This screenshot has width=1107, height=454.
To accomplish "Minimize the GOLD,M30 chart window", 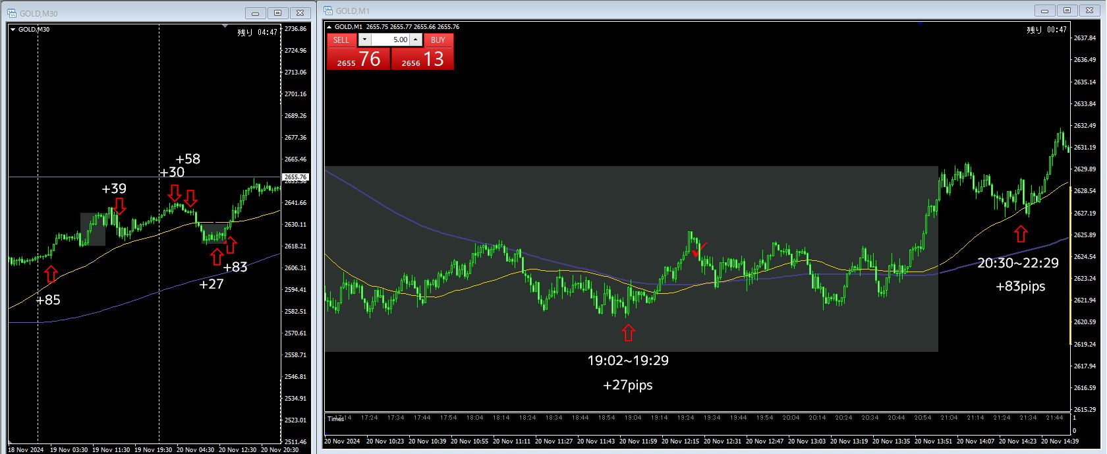I will coord(255,13).
